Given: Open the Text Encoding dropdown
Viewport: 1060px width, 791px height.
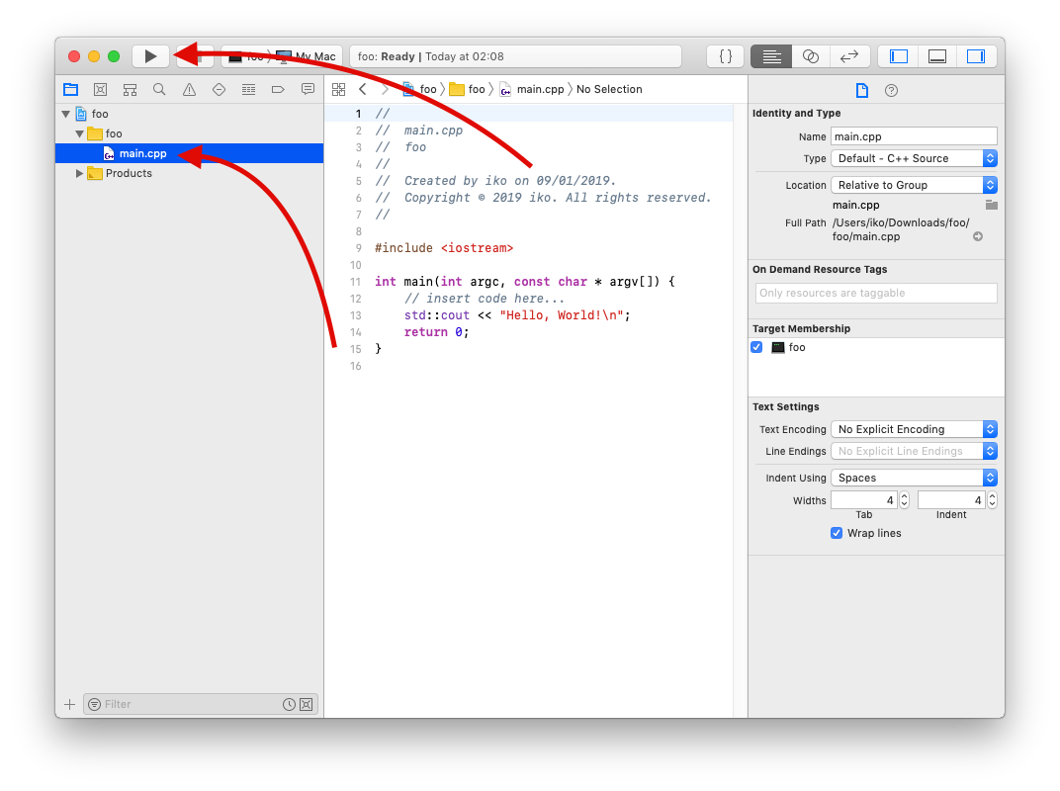Looking at the screenshot, I should coord(914,429).
